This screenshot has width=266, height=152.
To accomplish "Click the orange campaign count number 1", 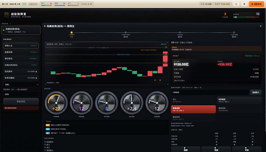I will point(225,14).
